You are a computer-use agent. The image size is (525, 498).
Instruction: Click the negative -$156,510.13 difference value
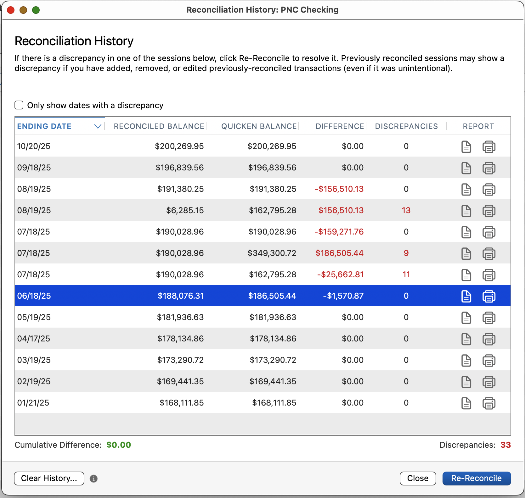pos(339,189)
